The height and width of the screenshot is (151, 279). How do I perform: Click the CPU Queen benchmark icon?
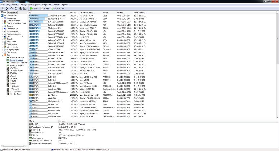8,68
